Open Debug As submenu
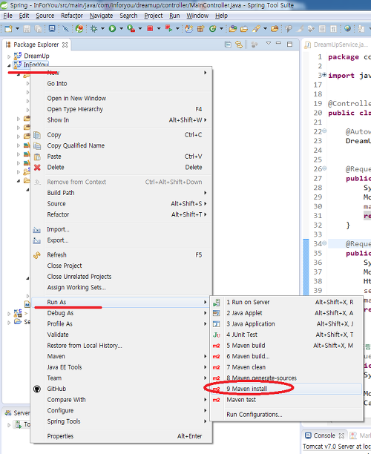The width and height of the screenshot is (371, 454). 121,313
